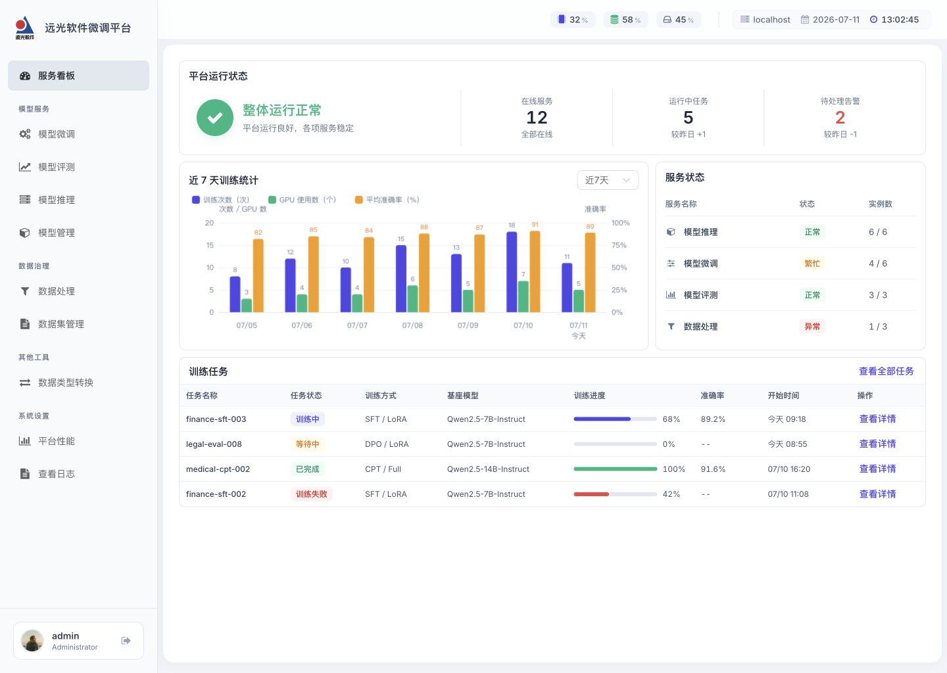Click the 模型微调 gears icon in sidebar

(x=25, y=134)
